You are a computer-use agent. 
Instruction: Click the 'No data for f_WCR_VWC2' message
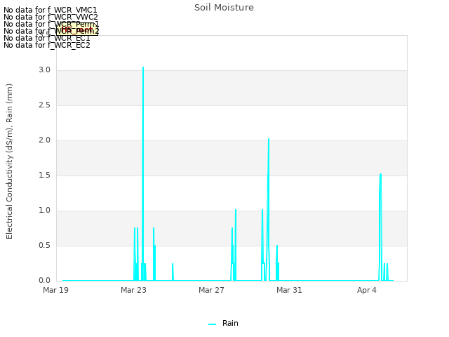pos(51,17)
